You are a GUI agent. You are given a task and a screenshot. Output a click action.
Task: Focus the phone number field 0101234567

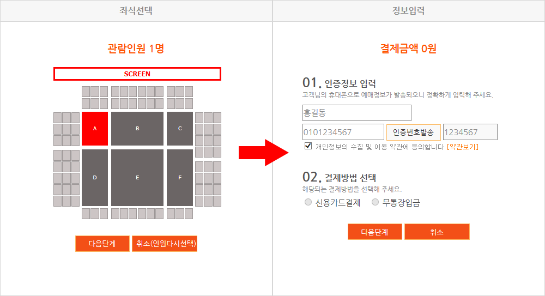point(343,132)
